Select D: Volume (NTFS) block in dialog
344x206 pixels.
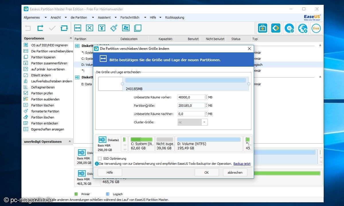[209, 144]
